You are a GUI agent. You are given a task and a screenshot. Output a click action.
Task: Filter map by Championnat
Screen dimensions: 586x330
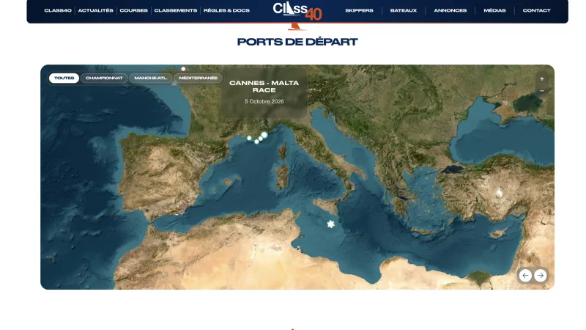pyautogui.click(x=104, y=78)
